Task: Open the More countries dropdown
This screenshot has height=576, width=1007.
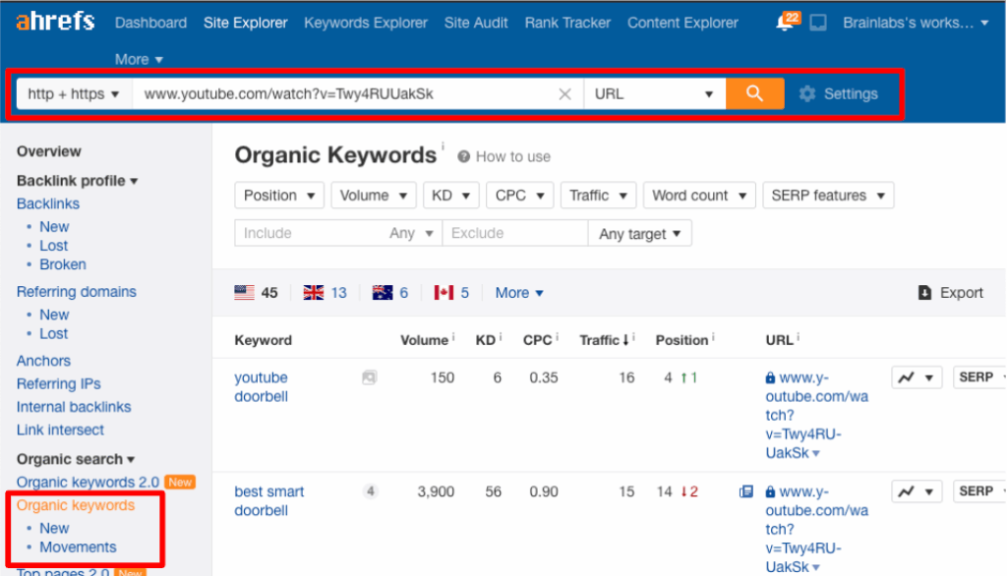Action: tap(518, 292)
